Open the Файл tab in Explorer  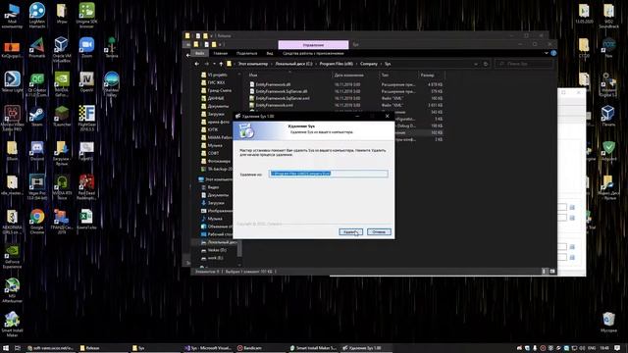point(199,53)
